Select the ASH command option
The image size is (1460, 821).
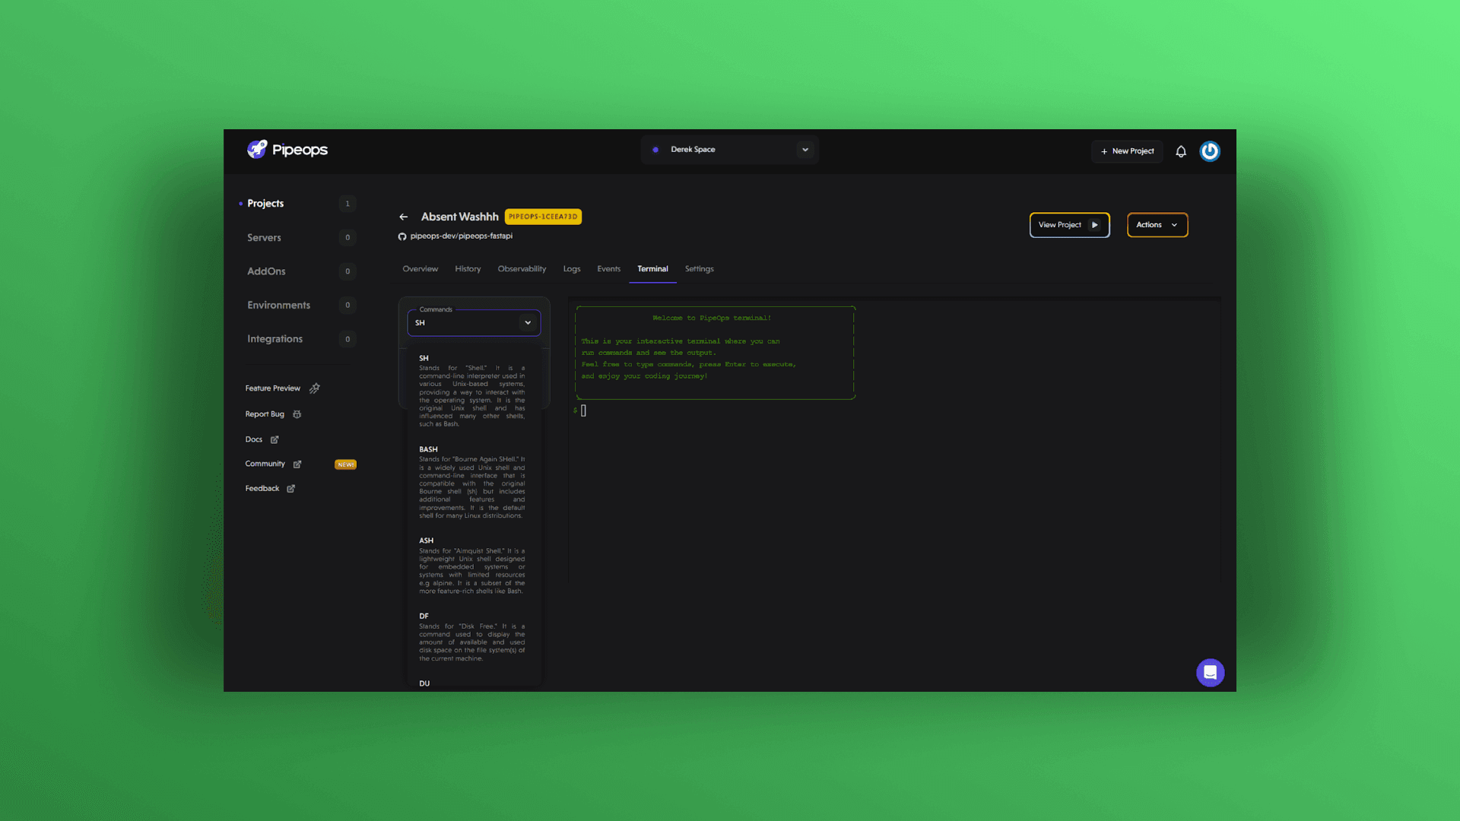coord(472,566)
